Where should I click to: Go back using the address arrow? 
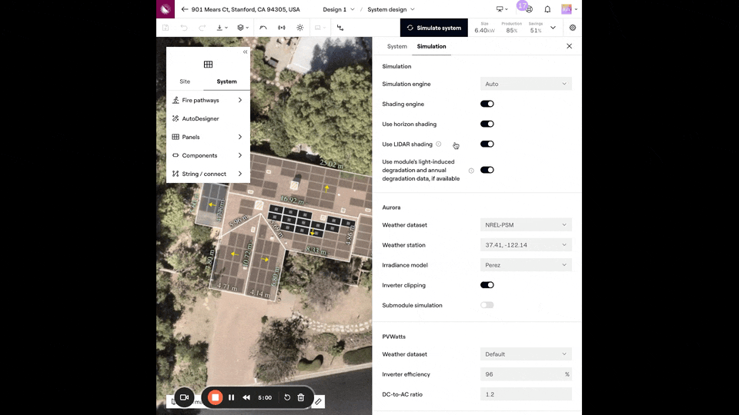[x=184, y=9]
